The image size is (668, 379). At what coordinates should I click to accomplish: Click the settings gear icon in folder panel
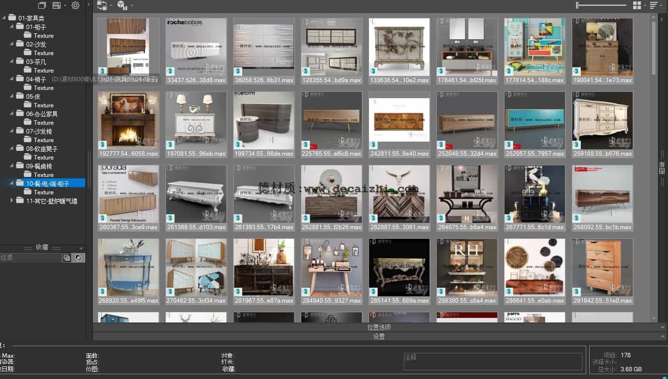[75, 5]
